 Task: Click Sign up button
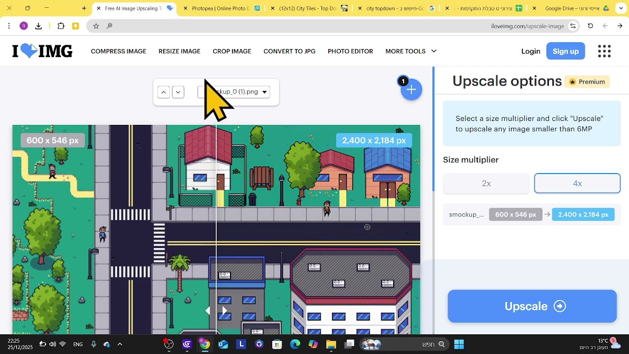pos(566,51)
